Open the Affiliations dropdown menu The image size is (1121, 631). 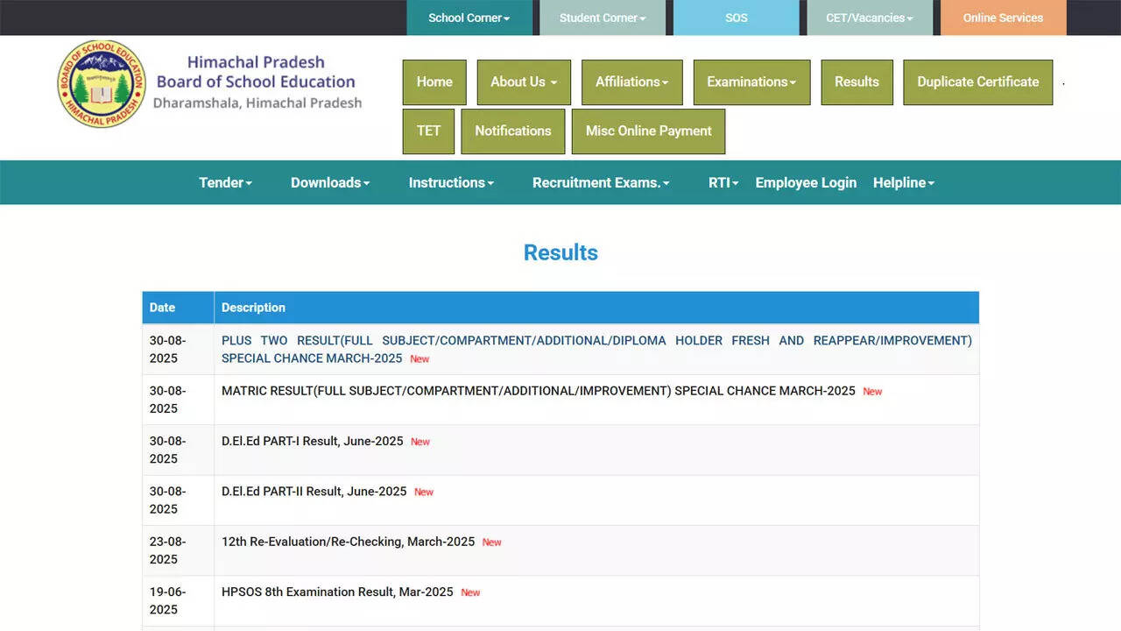(x=631, y=82)
